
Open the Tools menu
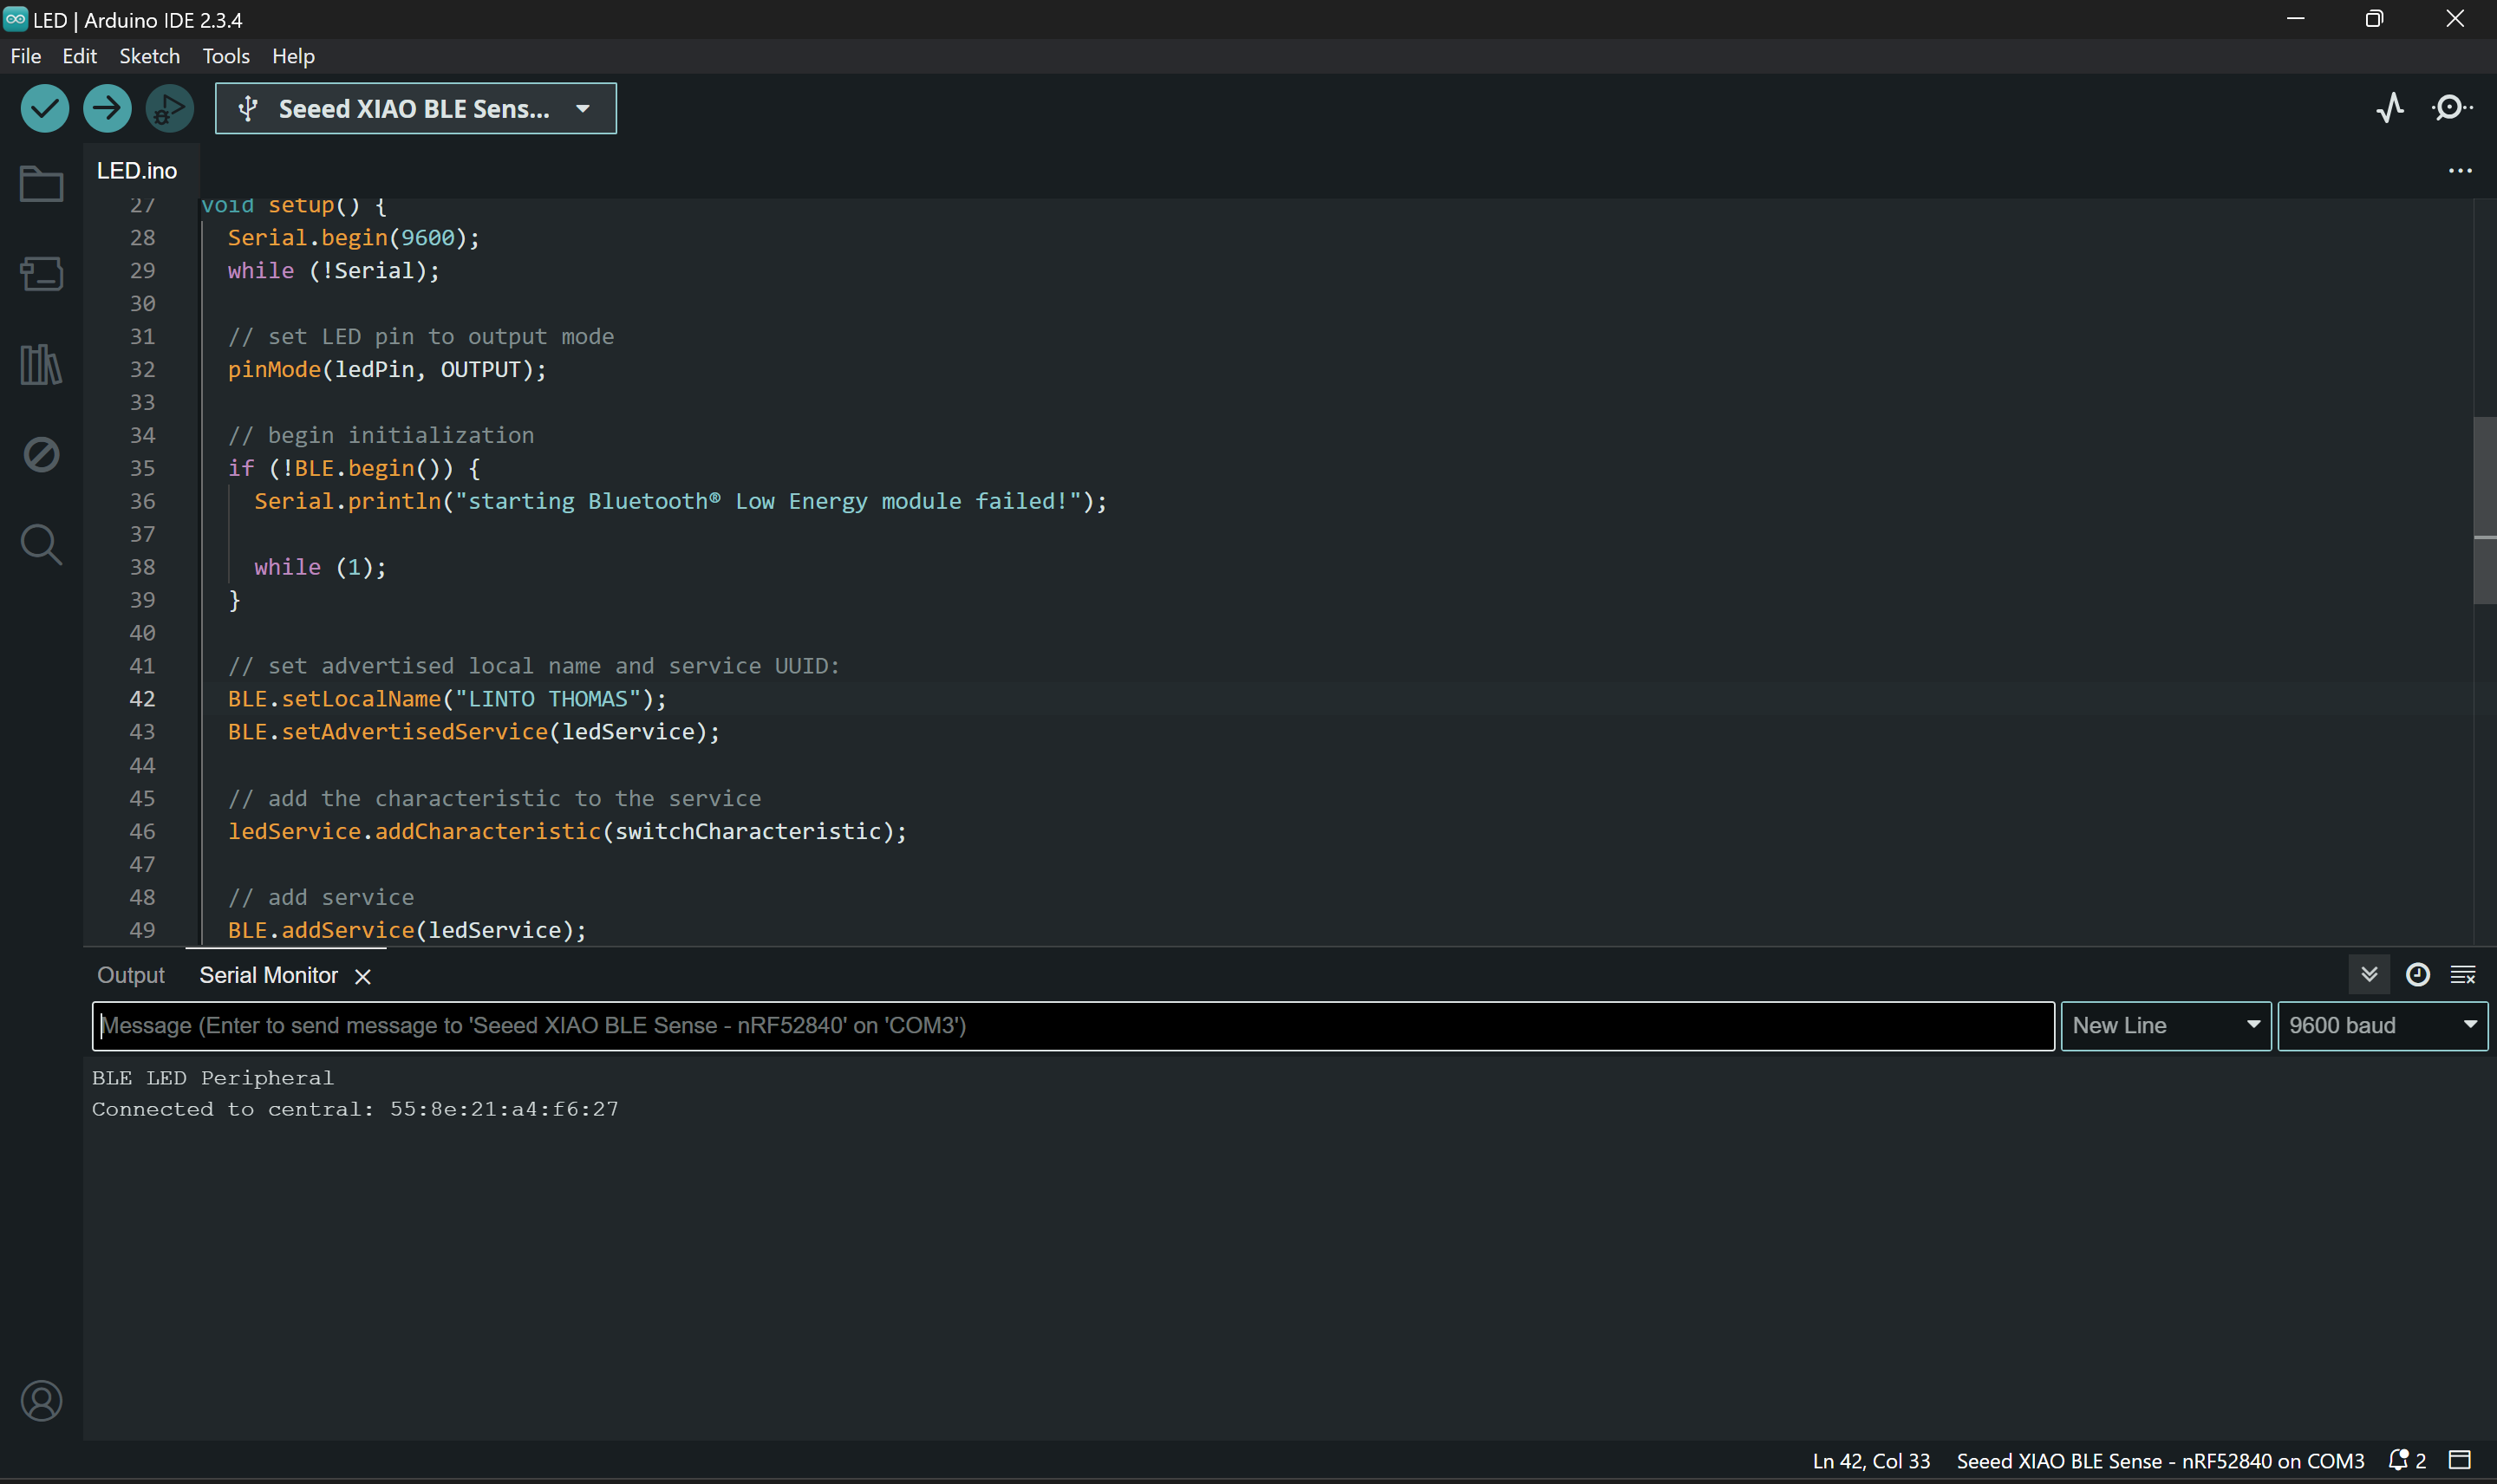click(226, 56)
